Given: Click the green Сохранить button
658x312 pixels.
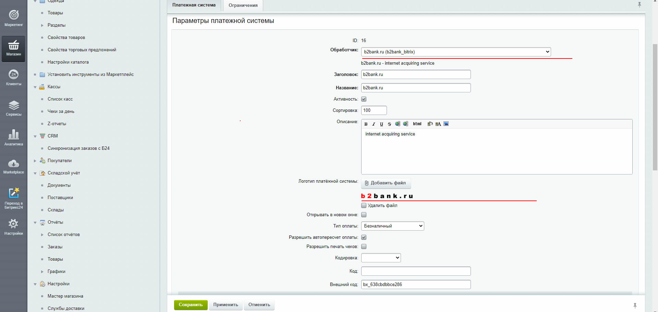Looking at the screenshot, I should [x=191, y=305].
